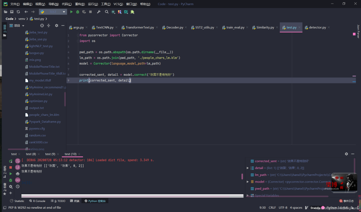Run with coverage icon in the toolbar
This screenshot has width=361, height=212.
point(84,12)
